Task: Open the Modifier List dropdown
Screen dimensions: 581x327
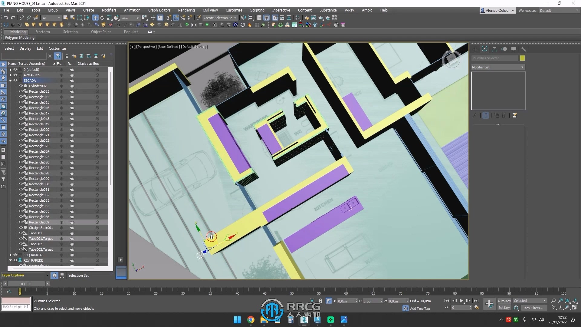Action: click(498, 67)
